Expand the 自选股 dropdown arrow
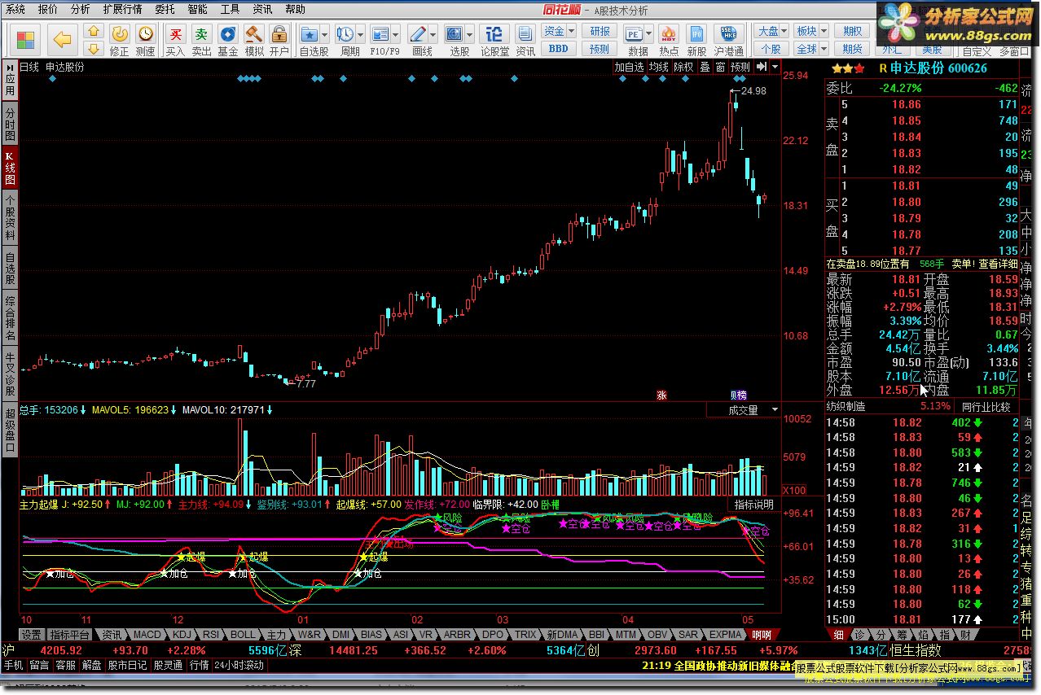This screenshot has height=695, width=1041. point(324,34)
